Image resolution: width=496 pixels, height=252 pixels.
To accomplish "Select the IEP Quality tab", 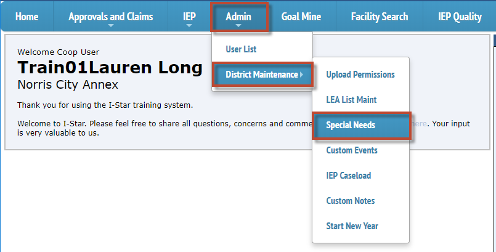I will coord(460,17).
